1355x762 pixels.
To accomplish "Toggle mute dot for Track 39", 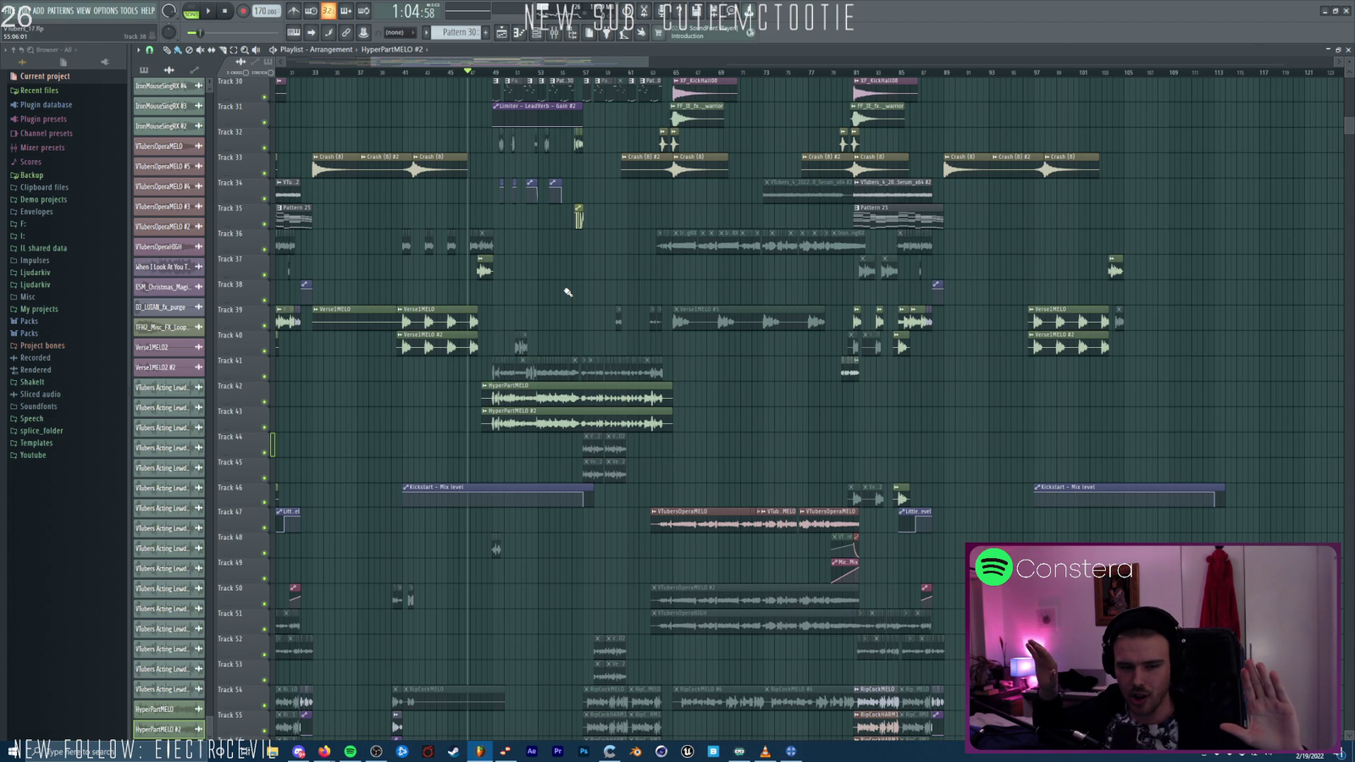I will pos(264,325).
